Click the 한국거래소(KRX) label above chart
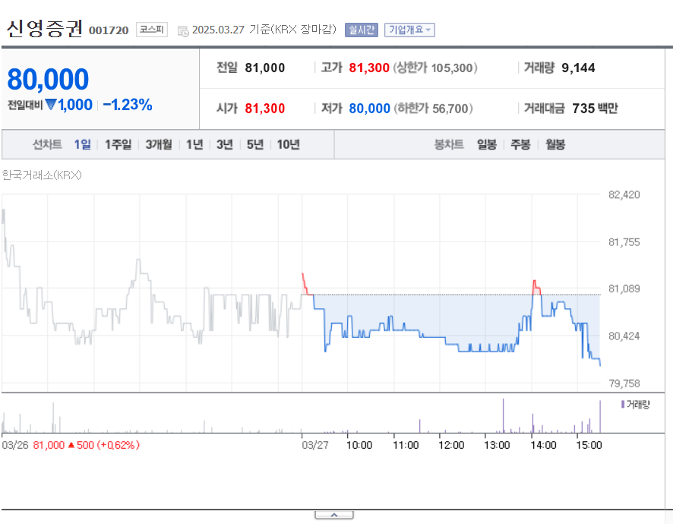Image resolution: width=673 pixels, height=524 pixels. (x=42, y=175)
